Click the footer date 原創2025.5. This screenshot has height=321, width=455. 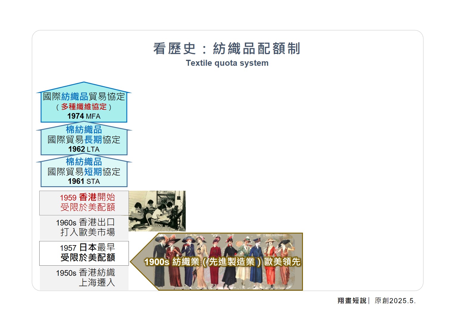click(x=395, y=301)
